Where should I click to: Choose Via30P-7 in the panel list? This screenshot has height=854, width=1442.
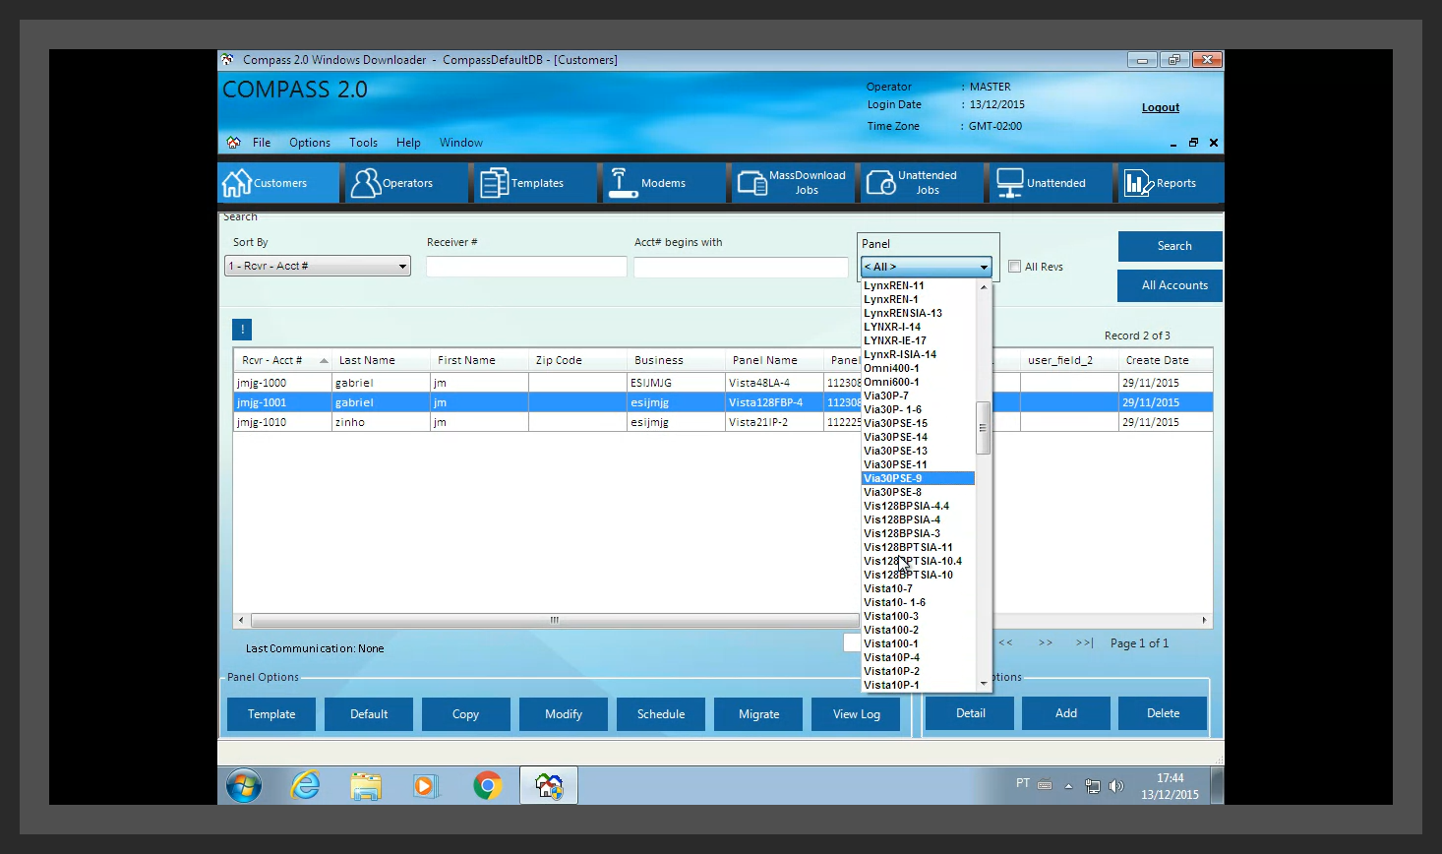tap(918, 396)
